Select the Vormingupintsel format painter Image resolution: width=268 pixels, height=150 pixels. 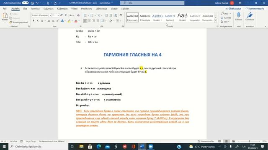tap(18, 22)
